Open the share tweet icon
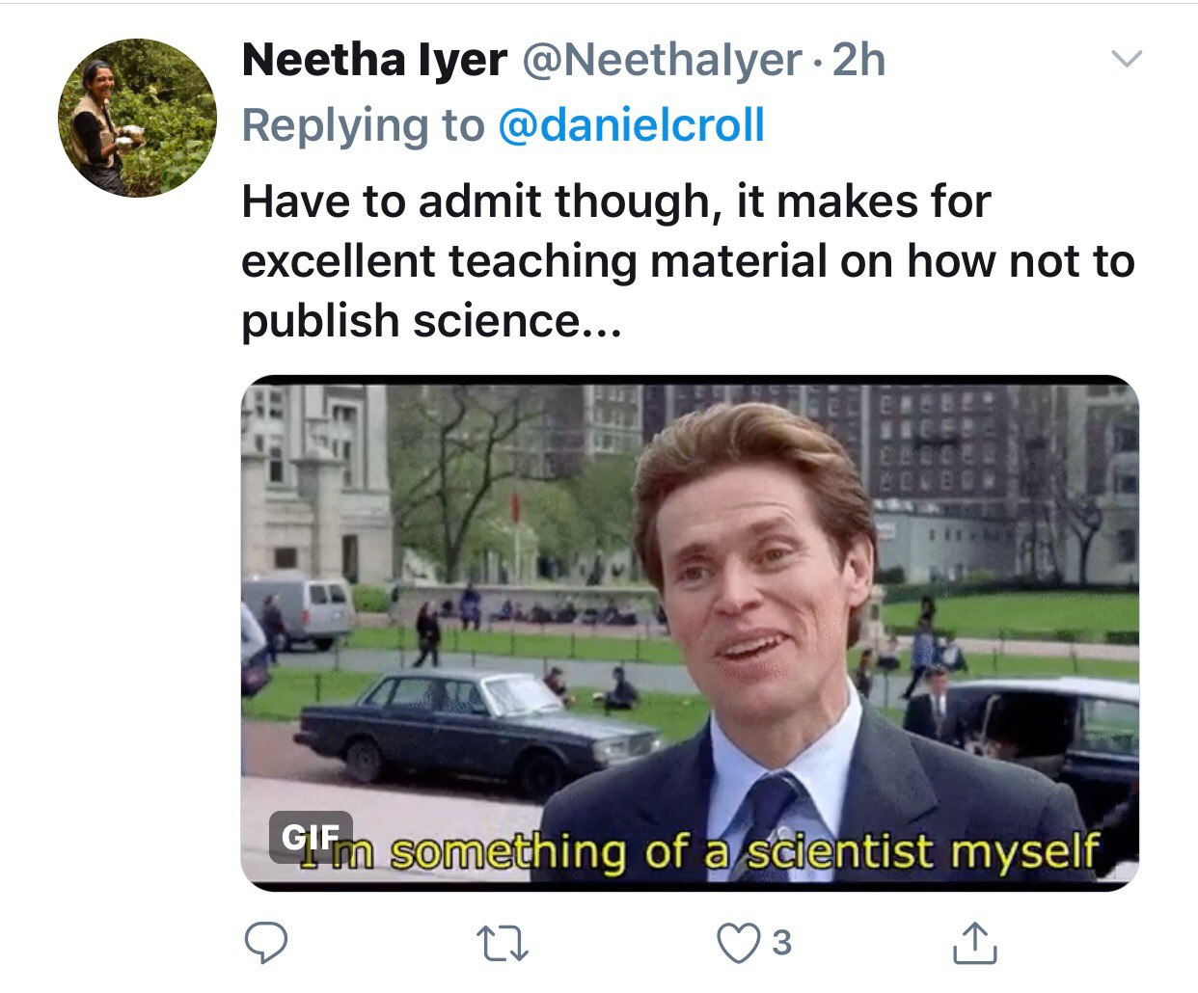 tap(974, 942)
